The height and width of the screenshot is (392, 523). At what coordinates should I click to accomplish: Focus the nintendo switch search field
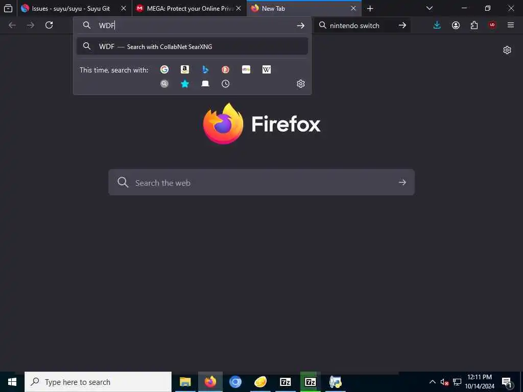point(362,26)
